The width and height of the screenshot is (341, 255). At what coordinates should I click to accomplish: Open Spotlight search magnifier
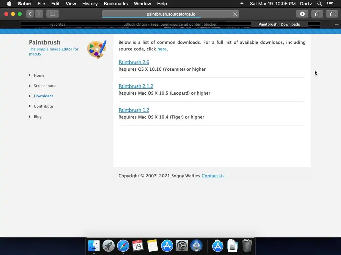[x=319, y=4]
